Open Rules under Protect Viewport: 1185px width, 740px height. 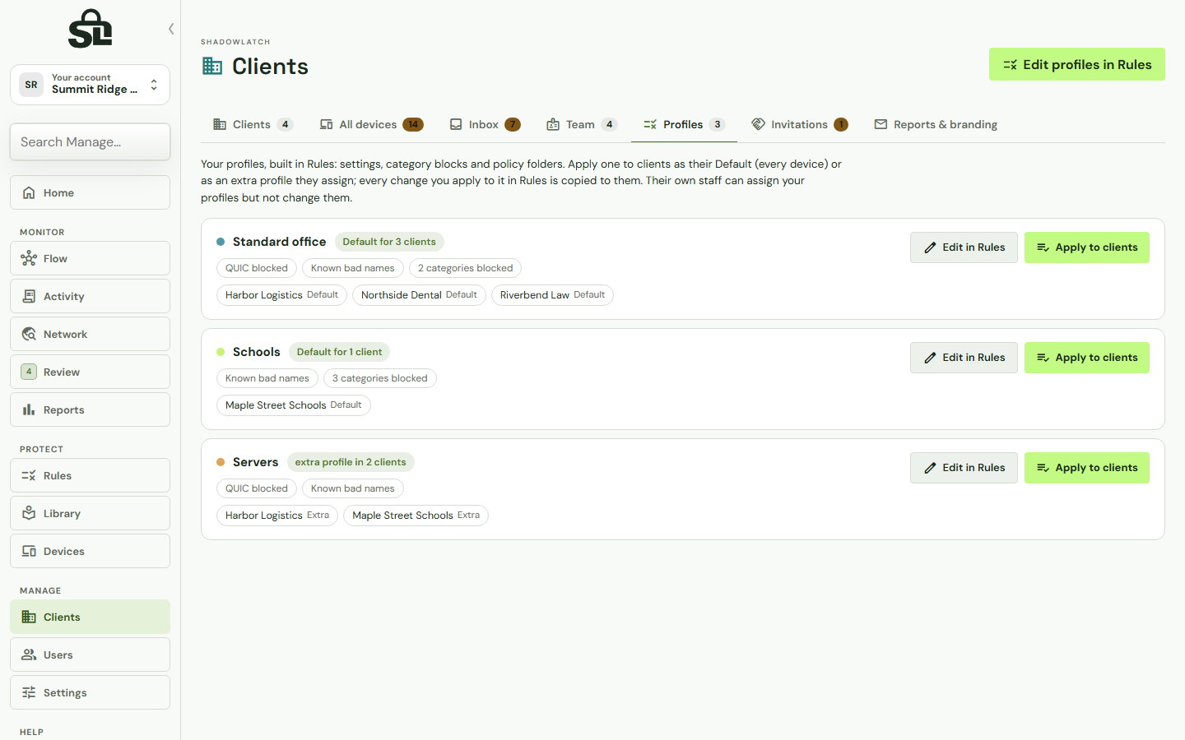click(x=90, y=475)
